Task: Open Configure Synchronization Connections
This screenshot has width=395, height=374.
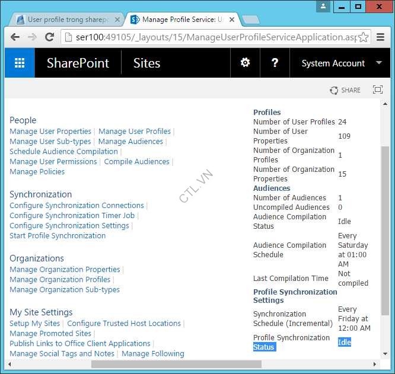Action: click(77, 205)
